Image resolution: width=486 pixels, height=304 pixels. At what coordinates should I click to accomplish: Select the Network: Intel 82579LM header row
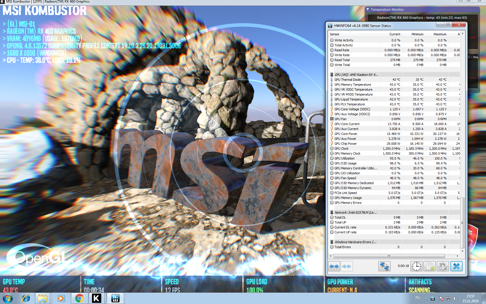(395, 213)
